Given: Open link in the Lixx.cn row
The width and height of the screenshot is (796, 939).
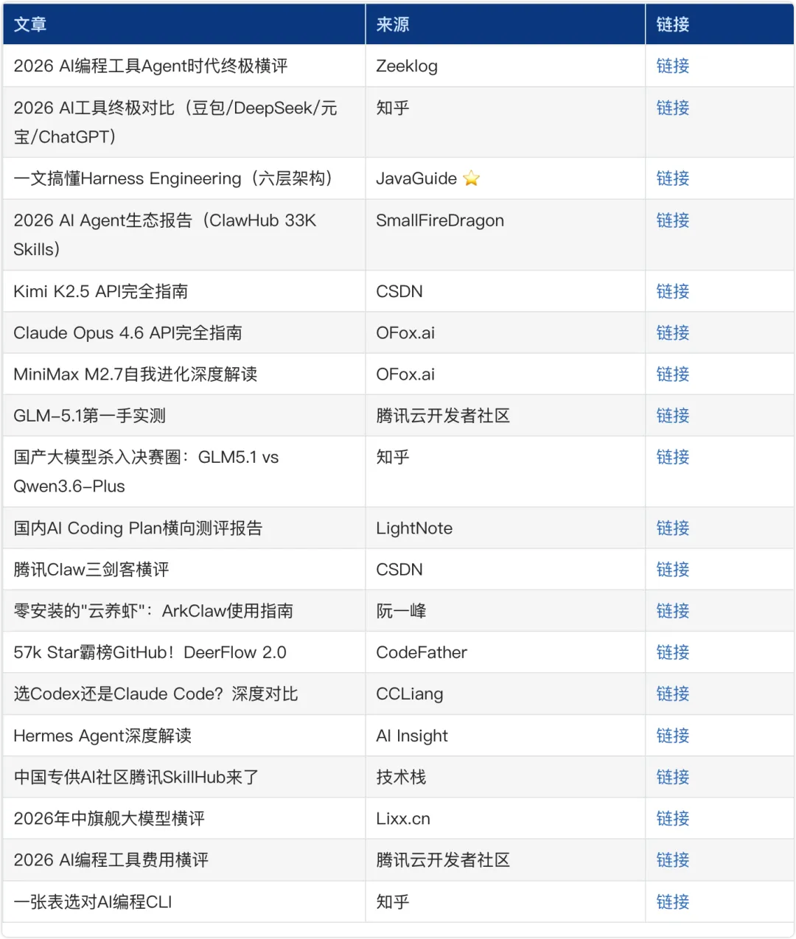Looking at the screenshot, I should tap(672, 819).
